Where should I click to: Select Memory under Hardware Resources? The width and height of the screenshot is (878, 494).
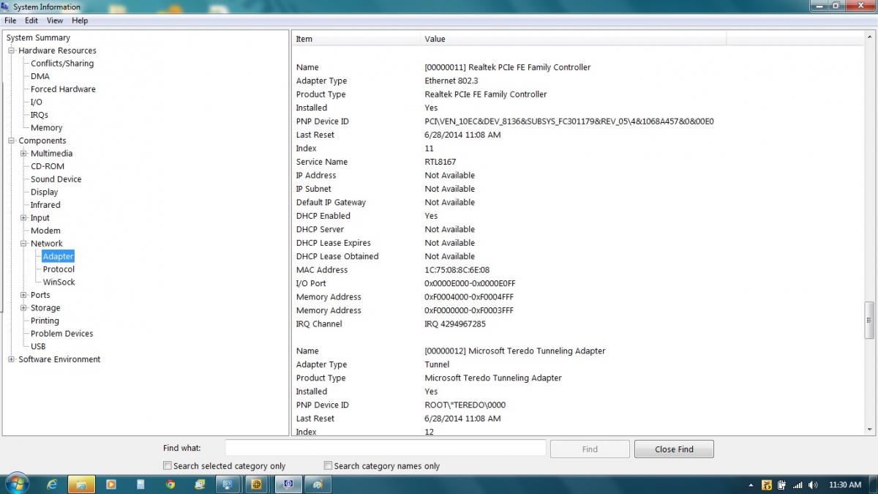pyautogui.click(x=46, y=128)
